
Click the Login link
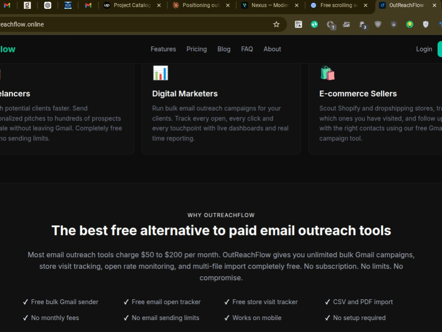click(424, 49)
